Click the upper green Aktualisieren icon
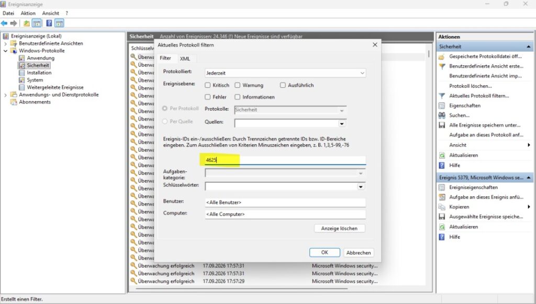This screenshot has height=304, width=536. [x=442, y=155]
